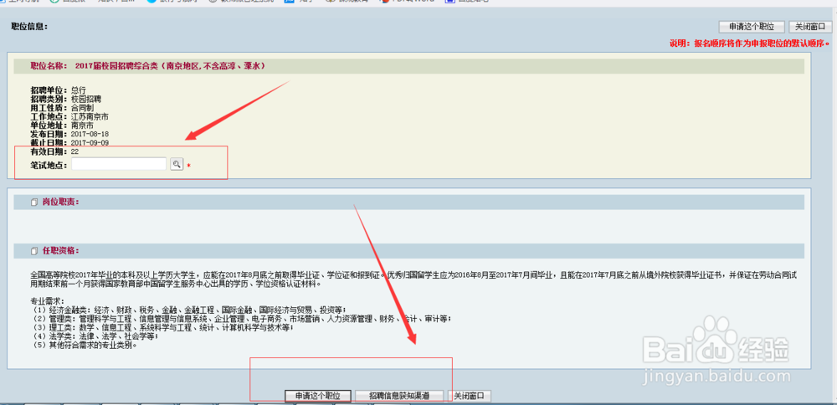The width and height of the screenshot is (837, 405).
Task: Click the line （5）其他符合需求的专业类别
Action: tap(85, 345)
